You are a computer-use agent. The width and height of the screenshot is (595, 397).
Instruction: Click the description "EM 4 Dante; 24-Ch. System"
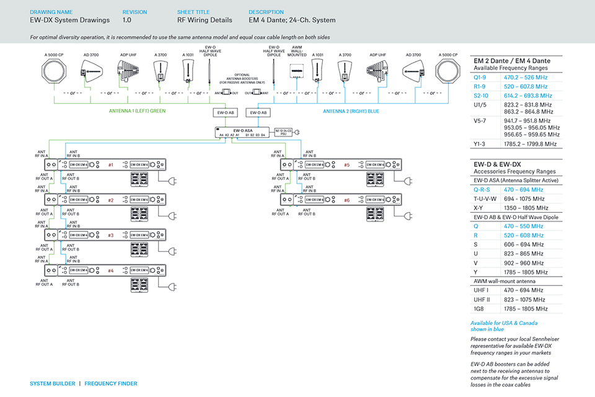tap(292, 20)
